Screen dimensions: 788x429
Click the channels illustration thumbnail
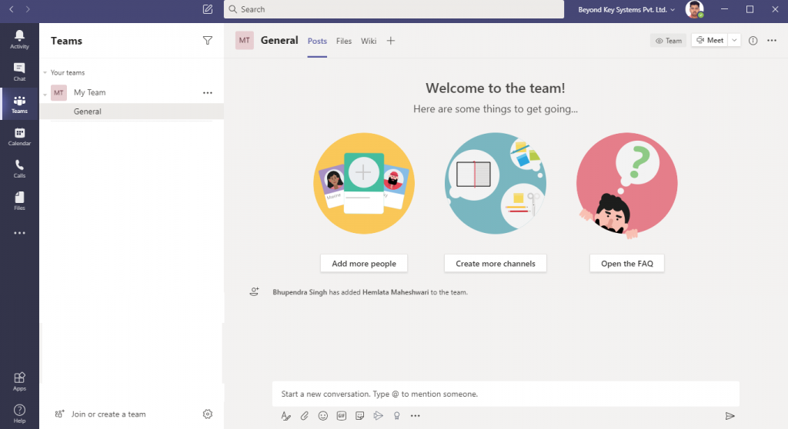click(496, 183)
